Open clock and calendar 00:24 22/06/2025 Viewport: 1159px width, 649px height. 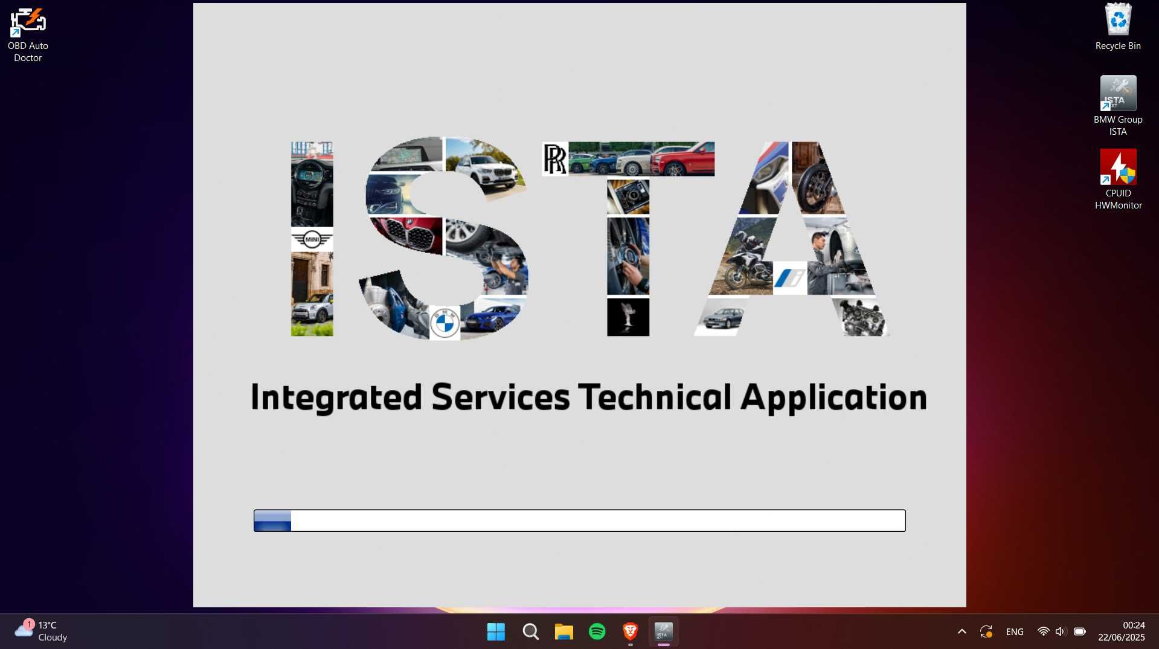[1122, 631]
